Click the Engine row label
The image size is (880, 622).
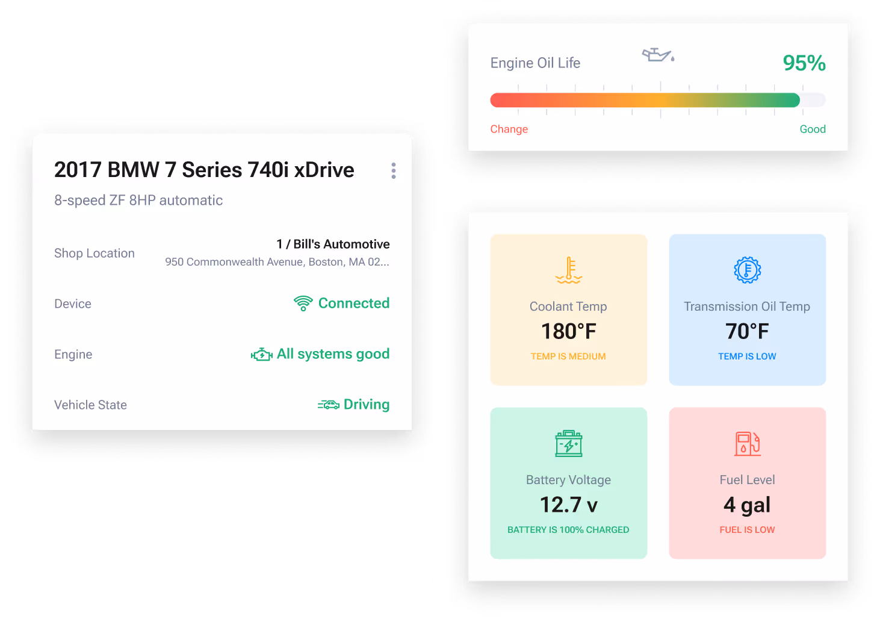point(73,355)
